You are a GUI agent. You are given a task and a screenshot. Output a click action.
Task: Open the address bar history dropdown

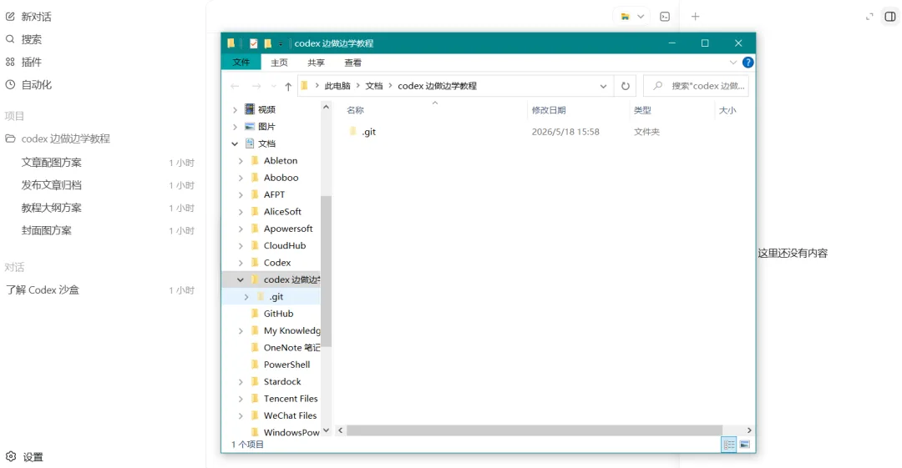[603, 86]
